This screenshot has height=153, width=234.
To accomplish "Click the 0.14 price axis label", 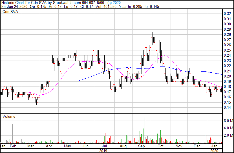I will pos(227,108).
